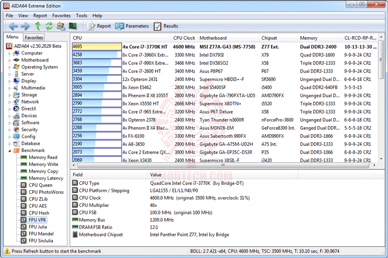Expand the Server tree node
Viewport: 388px width, 258px height.
click(x=10, y=74)
